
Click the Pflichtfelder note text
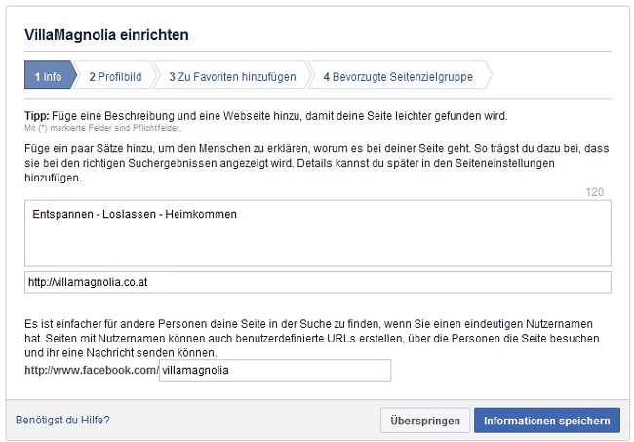pyautogui.click(x=102, y=128)
